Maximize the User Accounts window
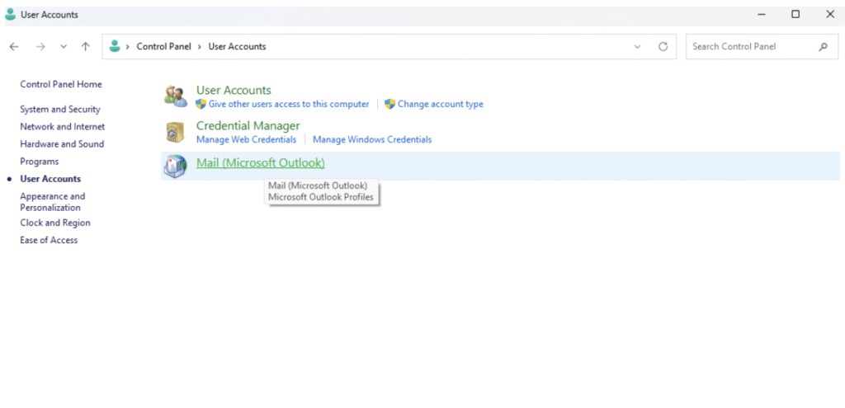The height and width of the screenshot is (408, 845). 795,15
